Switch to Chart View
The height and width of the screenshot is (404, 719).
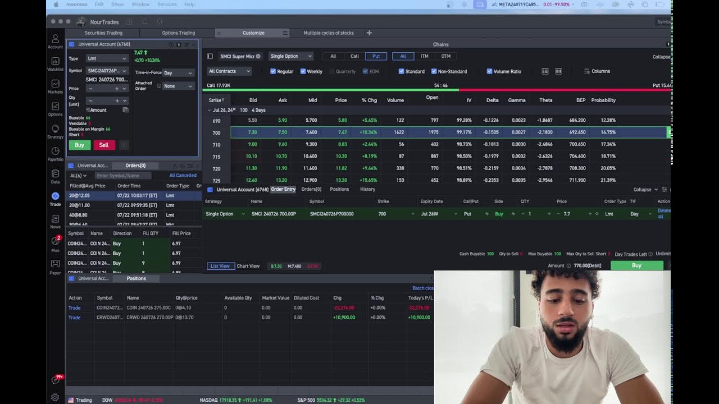[x=248, y=266]
